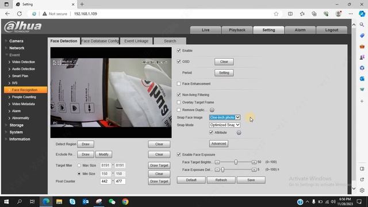Toggle the Attribute checkbox
Screen dimensions: 368x207
(x=211, y=132)
